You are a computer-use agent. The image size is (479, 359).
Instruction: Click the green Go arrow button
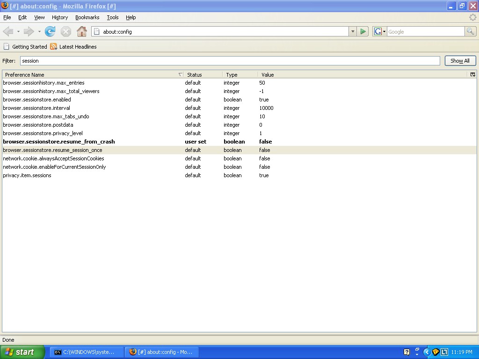coord(363,31)
